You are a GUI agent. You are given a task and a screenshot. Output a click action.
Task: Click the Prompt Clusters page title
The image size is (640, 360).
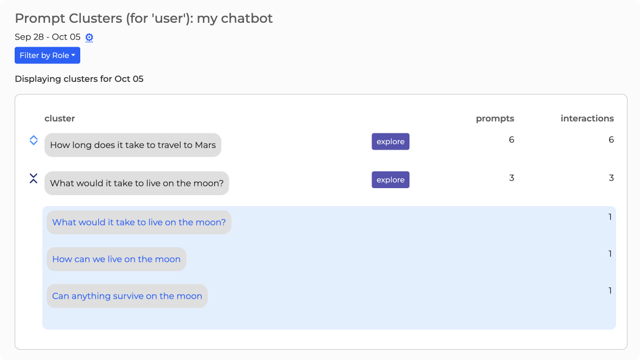(x=144, y=18)
